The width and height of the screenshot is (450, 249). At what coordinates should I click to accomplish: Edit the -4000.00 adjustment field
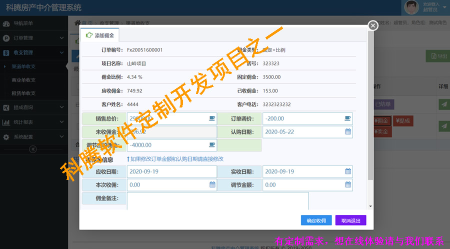click(x=171, y=145)
